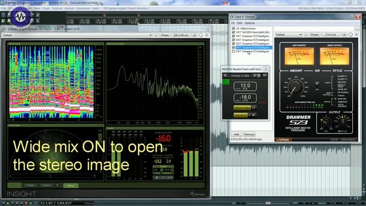
Task: Click the Spectrogram panel corner icon in Insight
Action: pyautogui.click(x=102, y=43)
